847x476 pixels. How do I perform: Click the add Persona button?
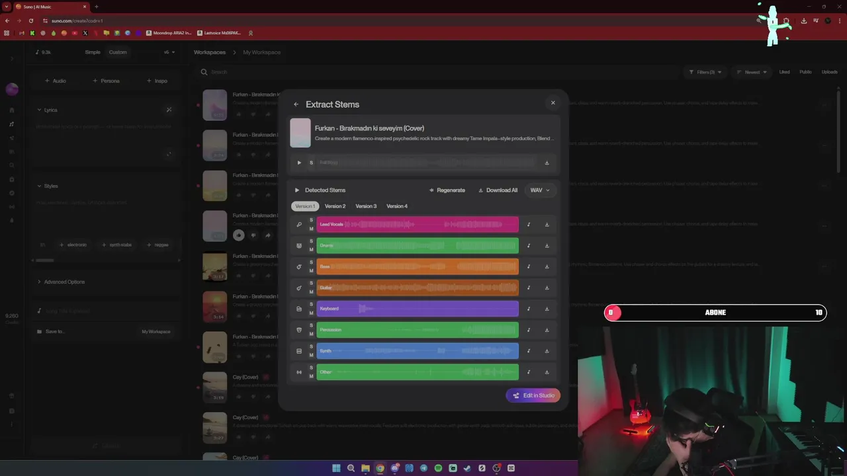click(106, 81)
